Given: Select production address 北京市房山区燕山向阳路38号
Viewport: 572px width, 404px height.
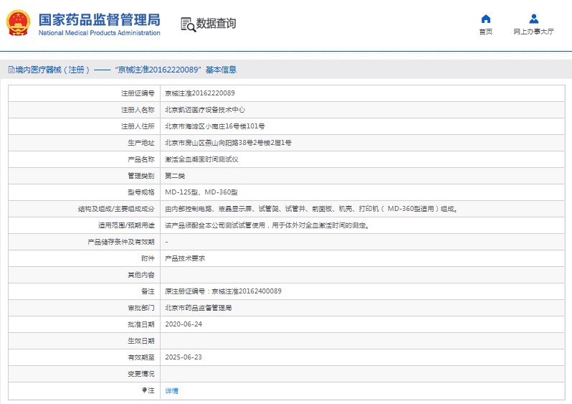Looking at the screenshot, I should [x=209, y=143].
